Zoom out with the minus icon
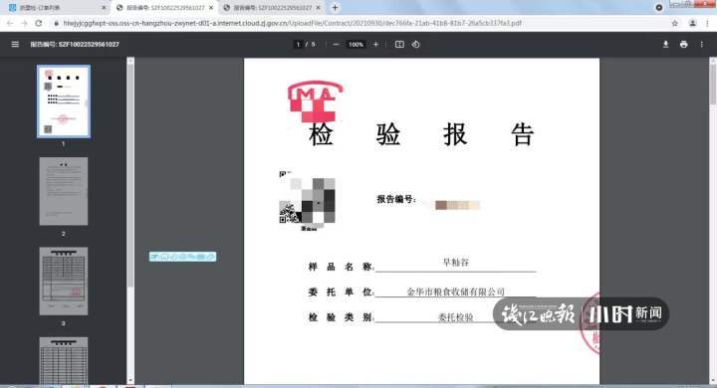This screenshot has height=388, width=717. 337,45
